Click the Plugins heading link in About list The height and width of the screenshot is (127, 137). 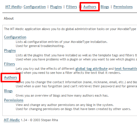coord(10,51)
